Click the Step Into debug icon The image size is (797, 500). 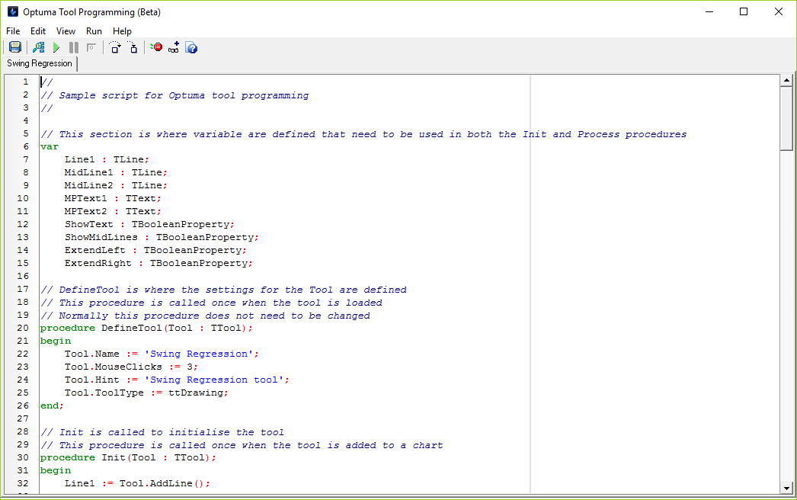point(133,47)
